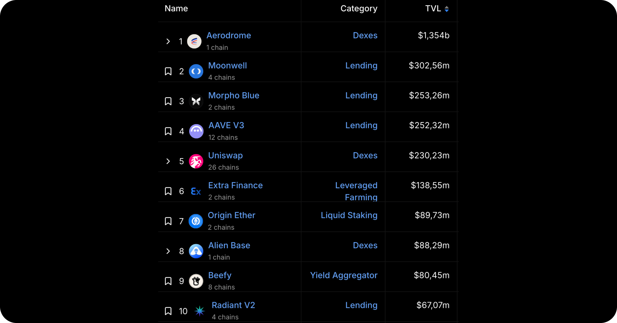Toggle the bookmark for Origin Ether

[168, 221]
